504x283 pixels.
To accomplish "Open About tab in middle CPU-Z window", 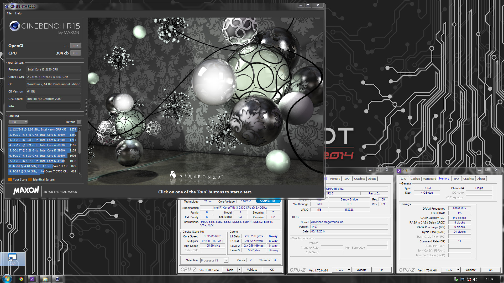I will 372,179.
